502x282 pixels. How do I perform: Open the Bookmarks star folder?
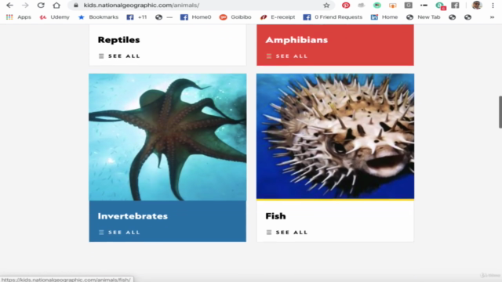(x=98, y=17)
